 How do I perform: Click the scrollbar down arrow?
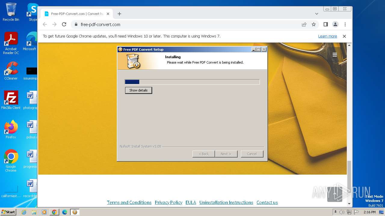pos(349,204)
